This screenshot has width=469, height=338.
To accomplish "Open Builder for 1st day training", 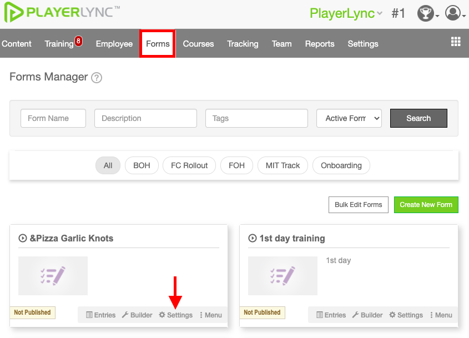I will [x=367, y=315].
